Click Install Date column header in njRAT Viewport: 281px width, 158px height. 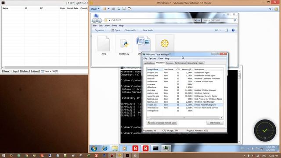pos(72,8)
